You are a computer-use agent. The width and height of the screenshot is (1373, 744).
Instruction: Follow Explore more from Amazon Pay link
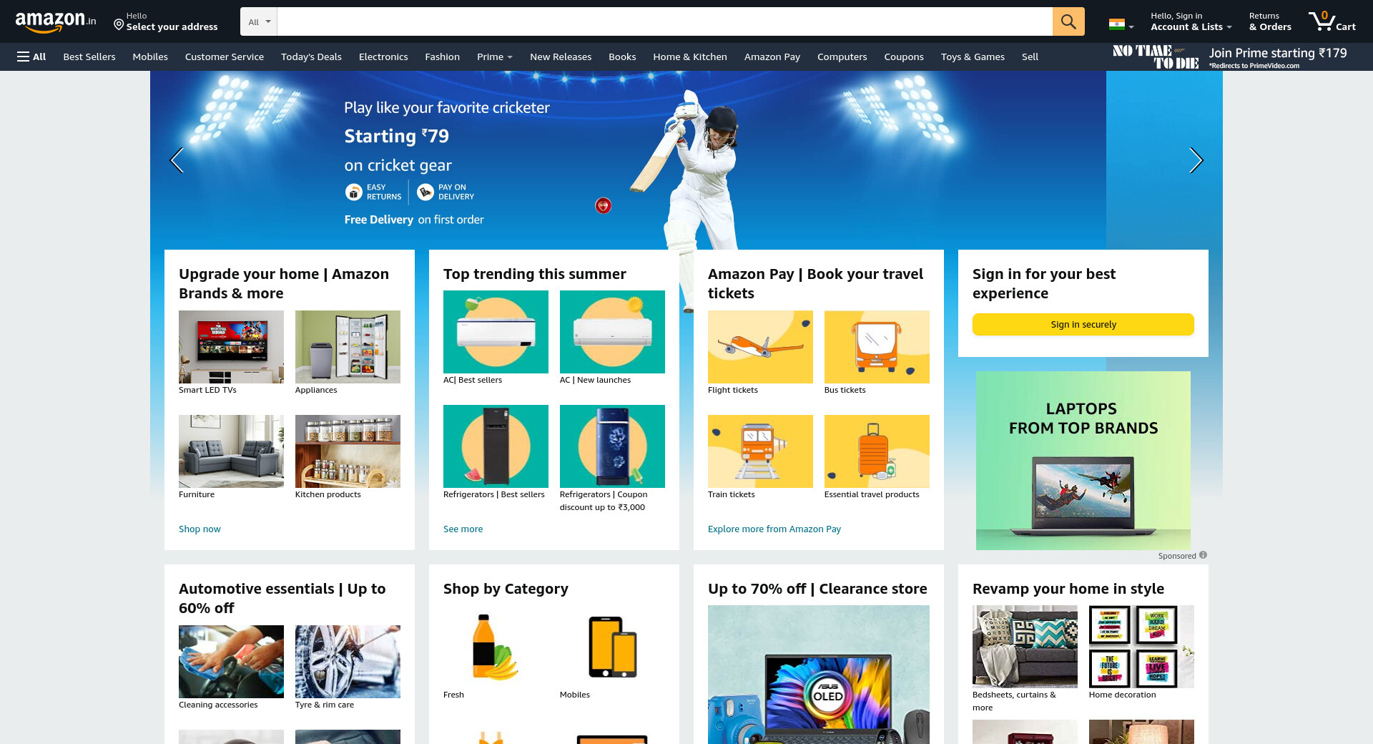tap(774, 529)
